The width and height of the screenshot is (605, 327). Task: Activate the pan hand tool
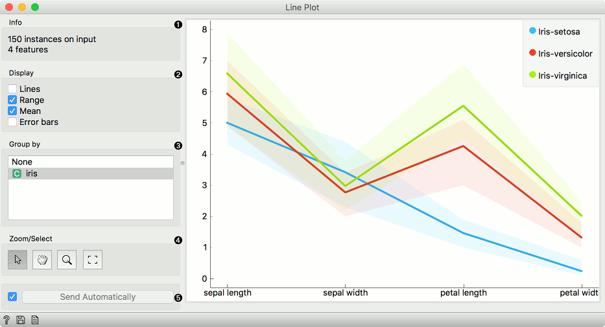42,260
